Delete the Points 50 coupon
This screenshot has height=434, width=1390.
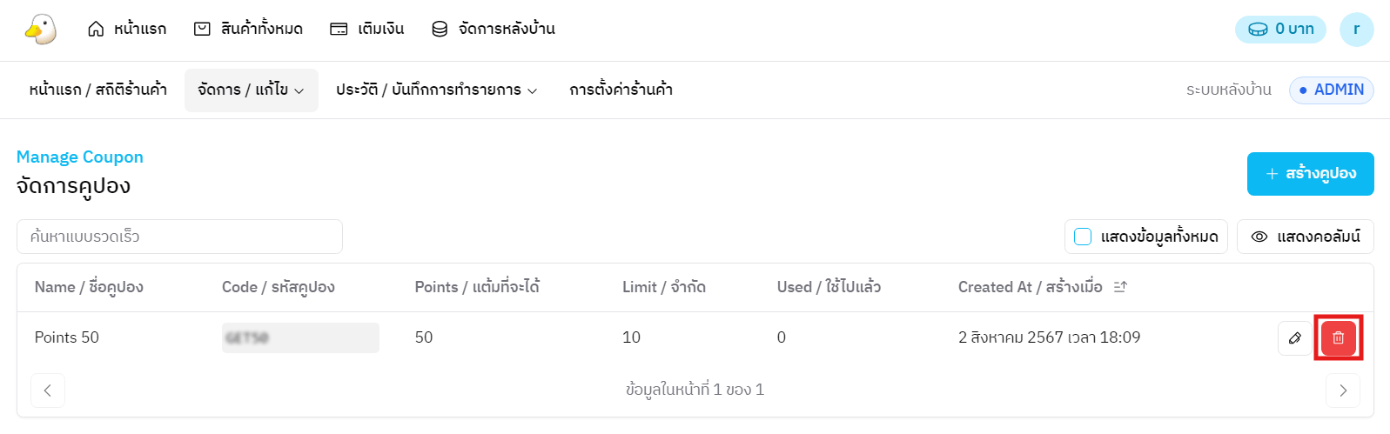[1338, 338]
